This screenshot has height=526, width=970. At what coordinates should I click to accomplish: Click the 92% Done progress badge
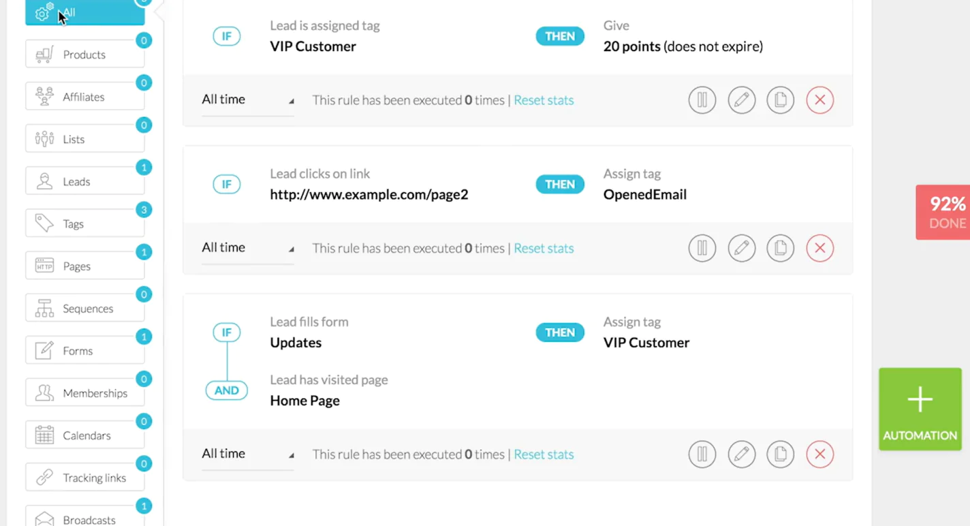945,212
